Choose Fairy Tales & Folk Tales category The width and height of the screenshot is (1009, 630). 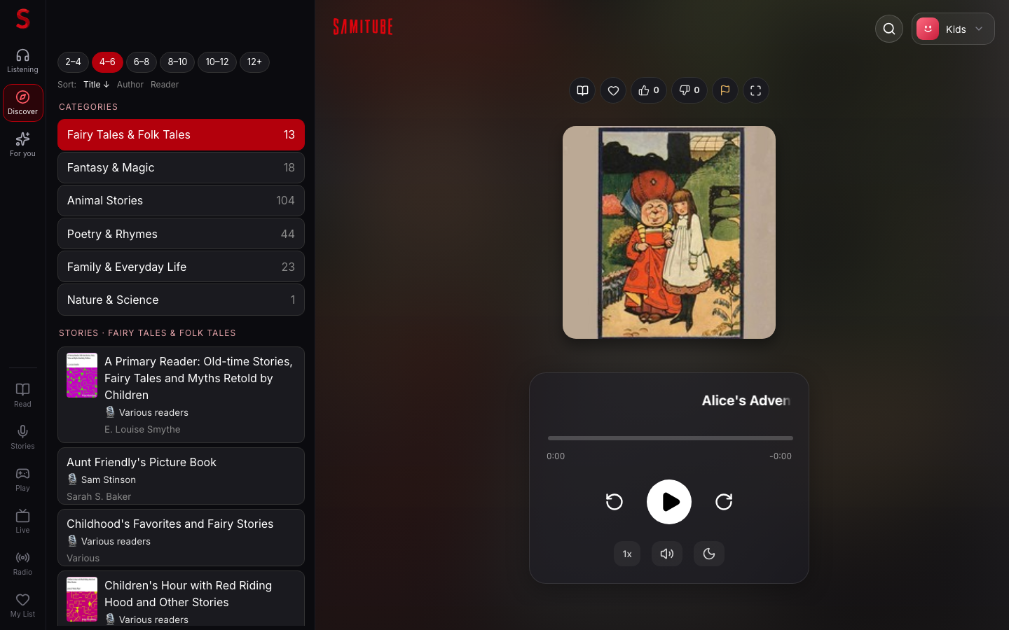pyautogui.click(x=181, y=134)
